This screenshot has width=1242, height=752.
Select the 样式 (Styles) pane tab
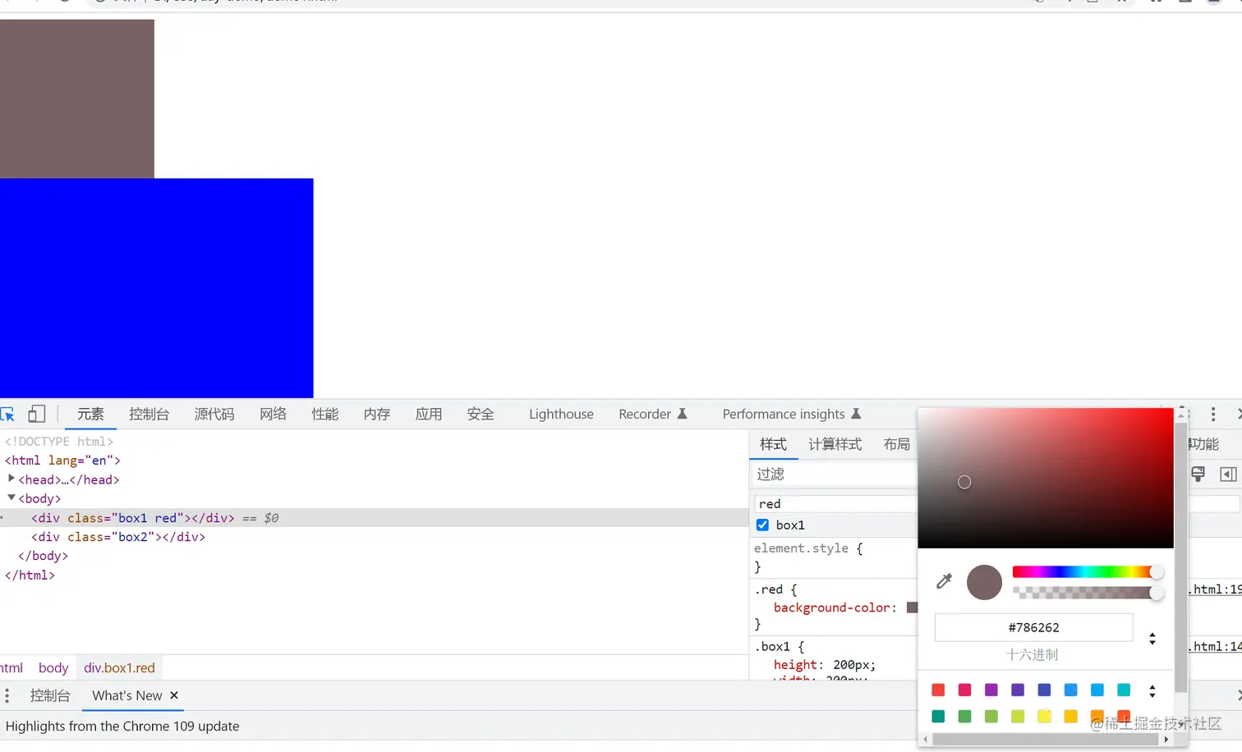[x=773, y=444]
